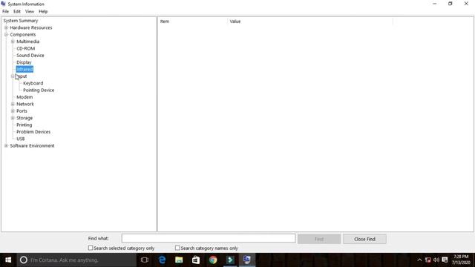
Task: Select the Infrared category
Action: pos(24,69)
